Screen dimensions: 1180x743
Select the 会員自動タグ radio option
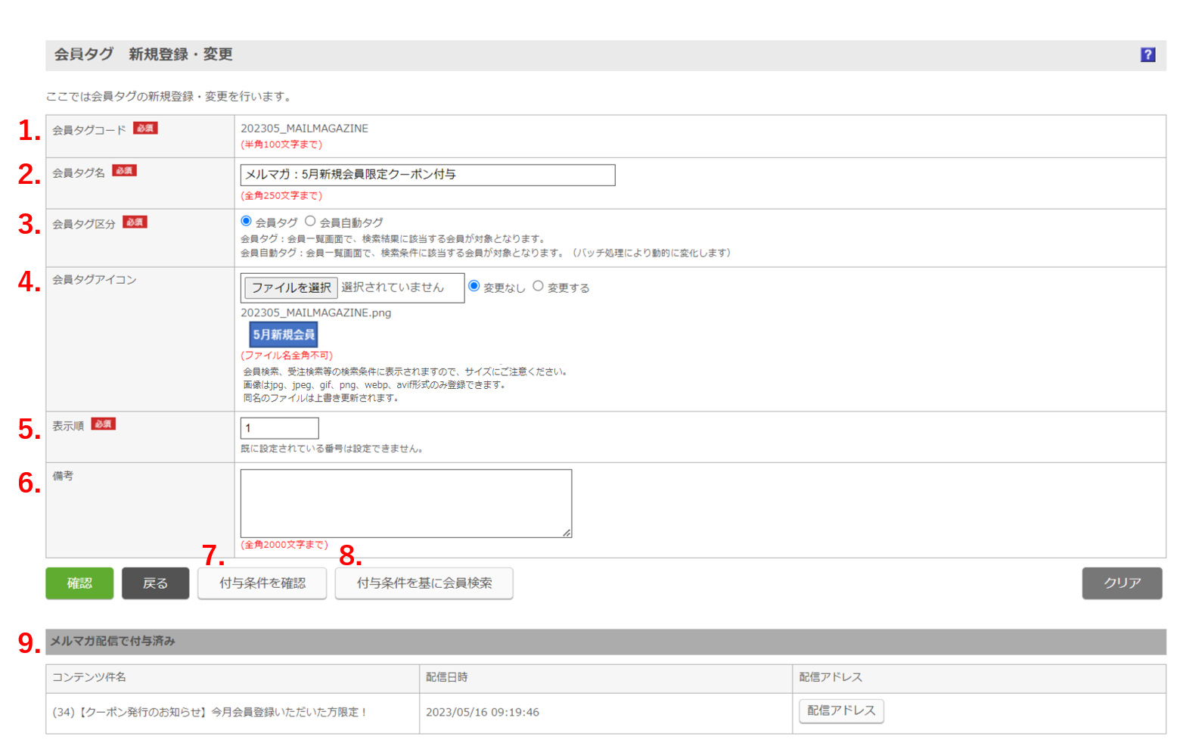tap(310, 222)
